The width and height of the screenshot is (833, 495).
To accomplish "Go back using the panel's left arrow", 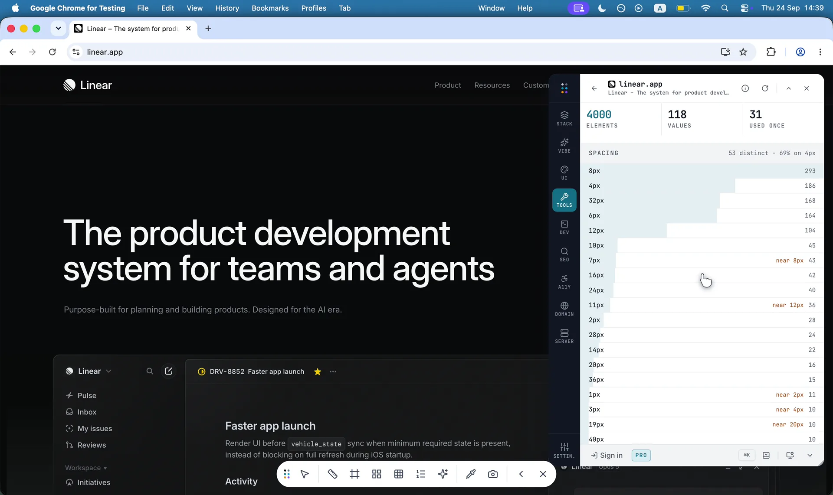I will [594, 88].
